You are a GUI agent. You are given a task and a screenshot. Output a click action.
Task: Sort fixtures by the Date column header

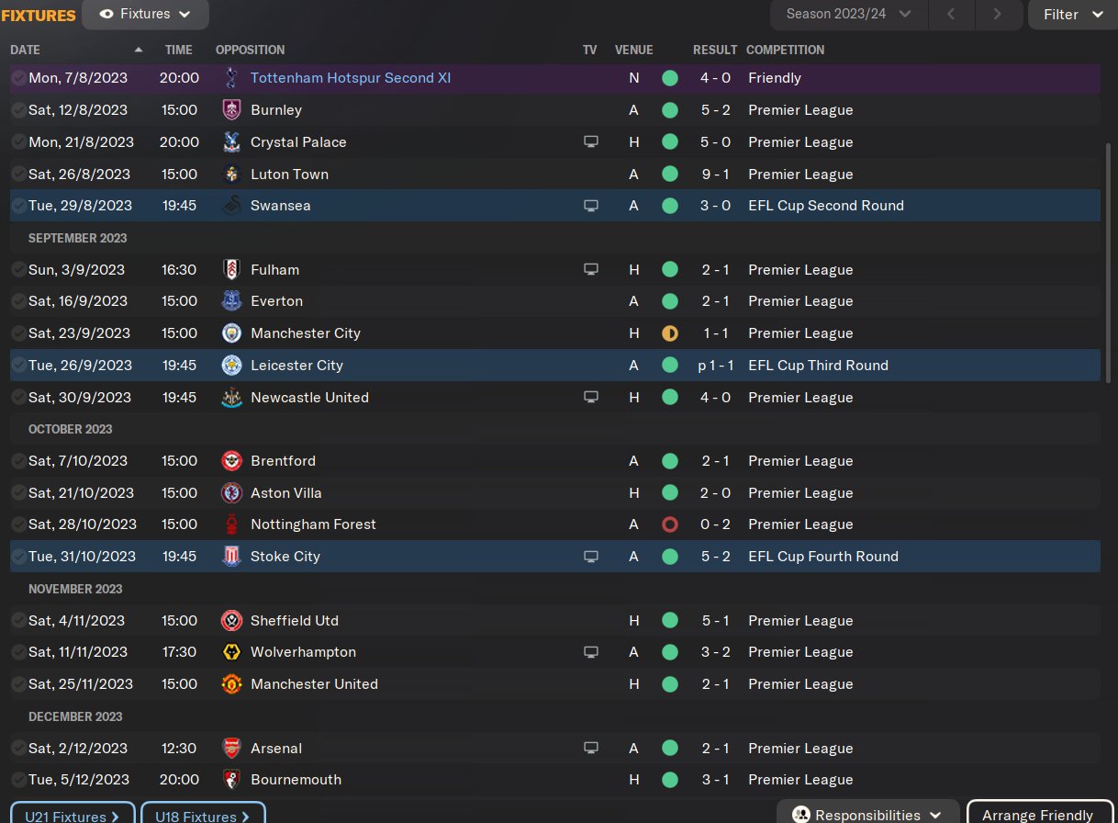click(x=26, y=50)
